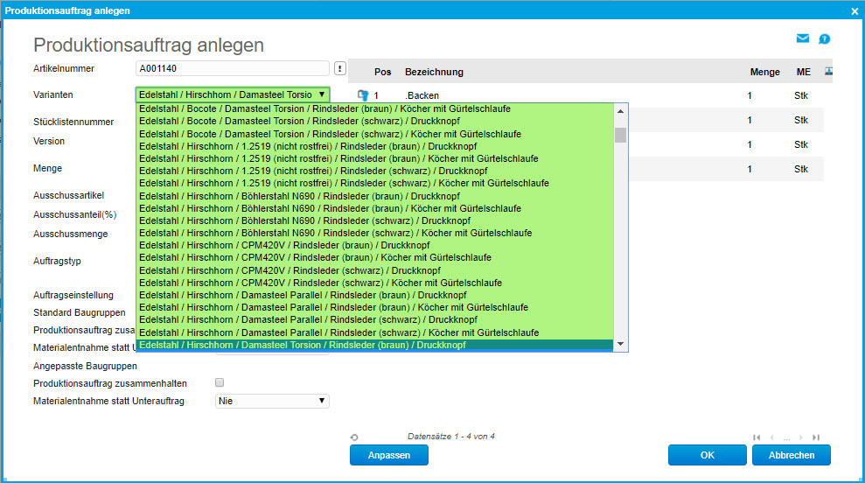Click the item icon next to .Backen

click(363, 95)
